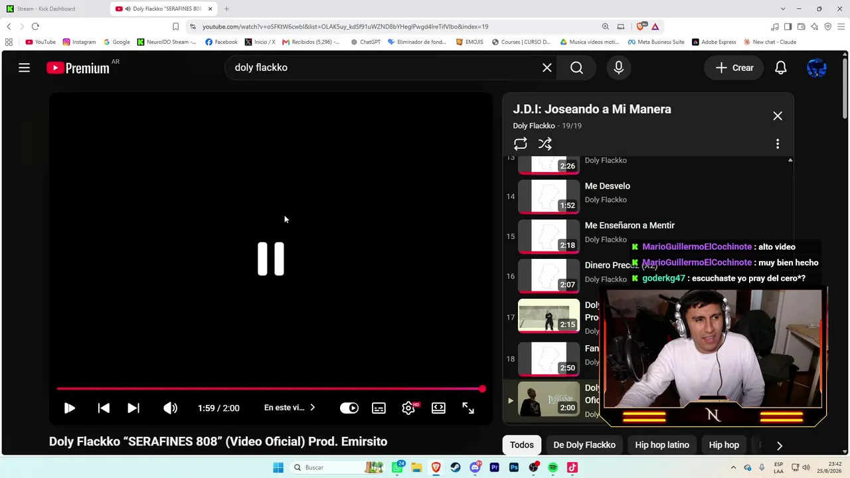Open the Instagram bookmark
The height and width of the screenshot is (478, 850).
tap(80, 42)
